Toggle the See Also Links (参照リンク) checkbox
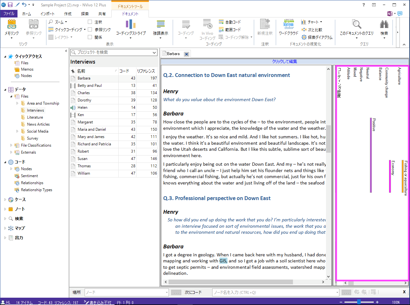Screen dimensions: 410x305 pos(90,30)
